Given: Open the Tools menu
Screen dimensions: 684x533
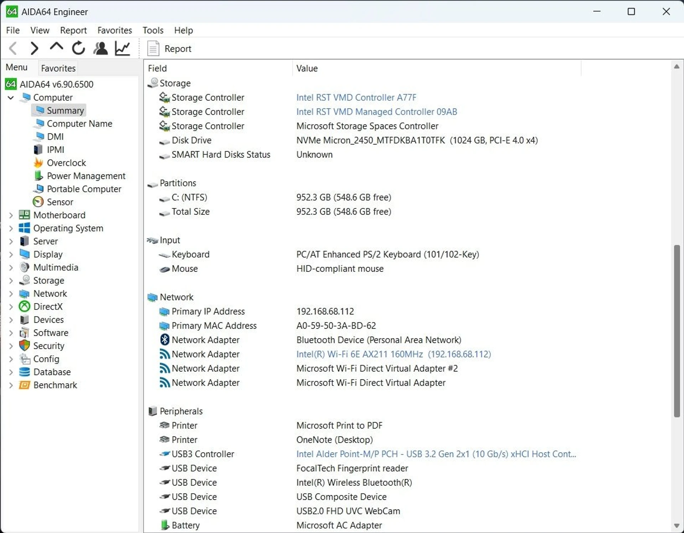Looking at the screenshot, I should 153,30.
